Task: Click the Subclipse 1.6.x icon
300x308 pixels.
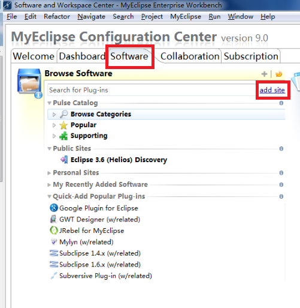Action: coord(54,264)
